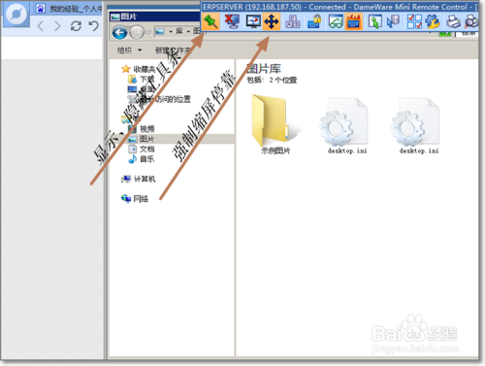Toggle the green pushpin toolbar pin
Screen dimensions: 485x366
pyautogui.click(x=210, y=21)
